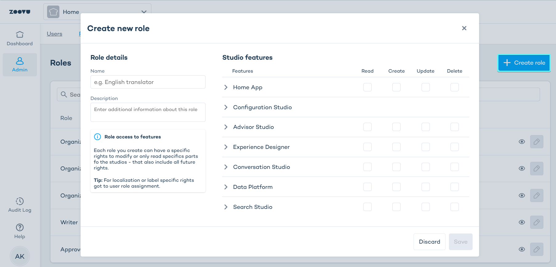
Task: Click the pencil icon in the third Organization row
Action: [537, 195]
